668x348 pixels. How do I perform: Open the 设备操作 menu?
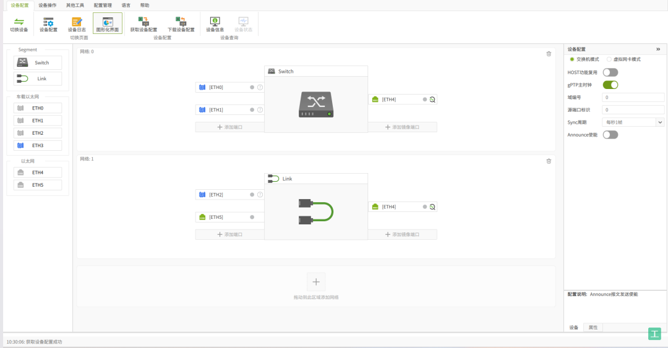(x=47, y=5)
